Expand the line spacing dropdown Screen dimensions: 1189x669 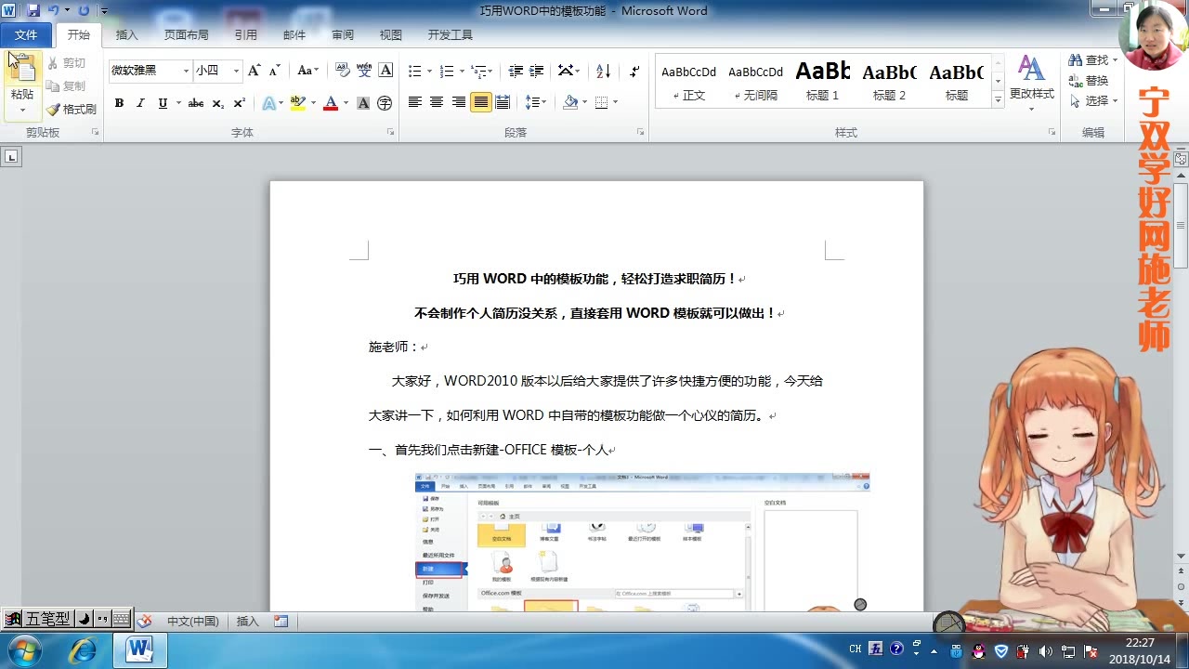click(x=542, y=102)
